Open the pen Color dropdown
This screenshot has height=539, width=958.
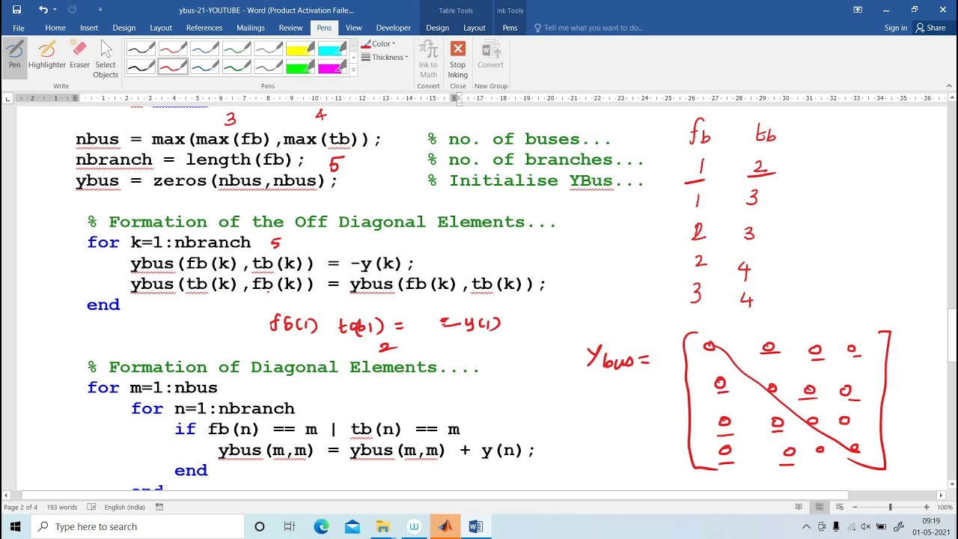(x=379, y=43)
